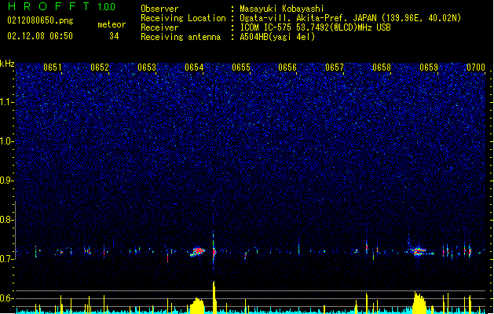Click the 0658 time marker

(x=382, y=68)
